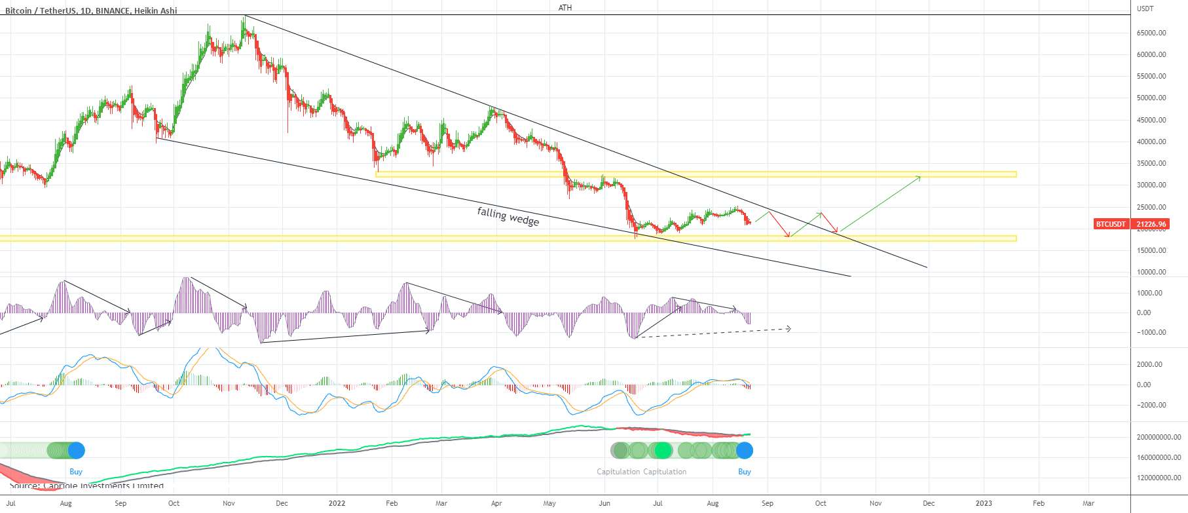
Task: Click the 120000000.00 scale label
Action: [x=1159, y=478]
